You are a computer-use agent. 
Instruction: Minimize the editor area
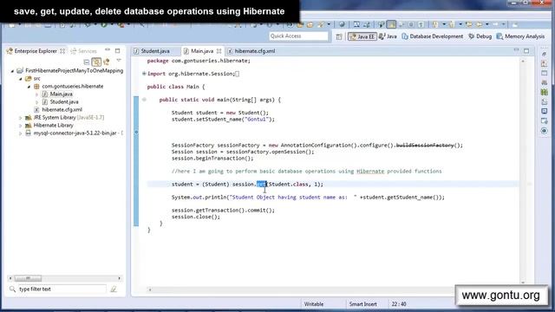[517, 50]
